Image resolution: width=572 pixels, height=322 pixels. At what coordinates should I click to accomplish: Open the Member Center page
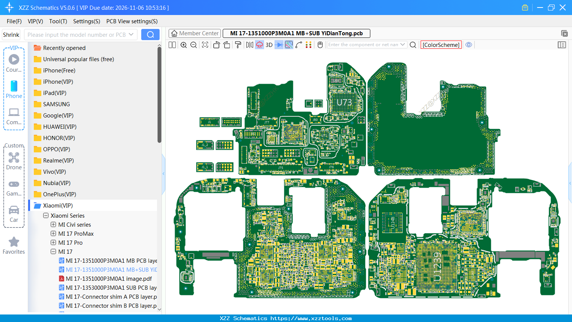[195, 33]
